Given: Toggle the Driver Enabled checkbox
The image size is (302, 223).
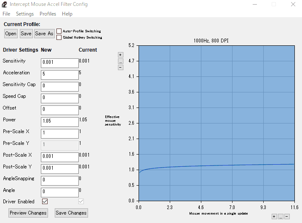Looking at the screenshot, I should click(45, 201).
